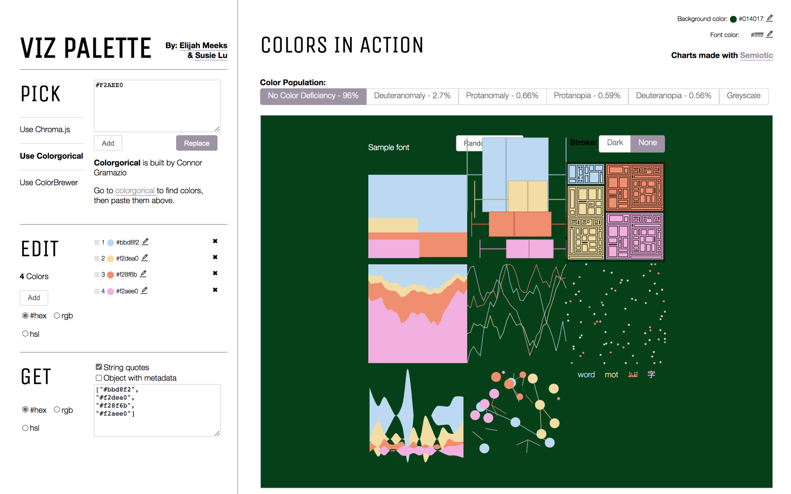Open Use Chroma.js option

tap(45, 130)
